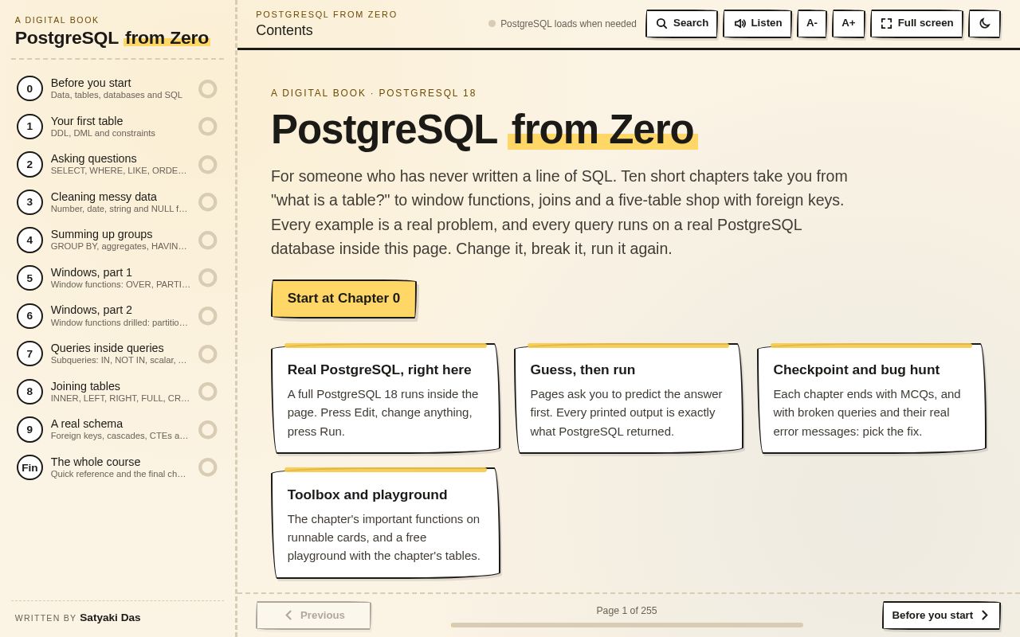The height and width of the screenshot is (637, 1020).
Task: Increase font size with A+ button
Action: tap(849, 24)
